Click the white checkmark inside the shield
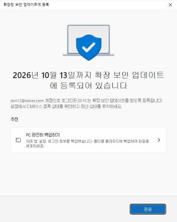The width and height of the screenshot is (177, 222). [x=89, y=47]
